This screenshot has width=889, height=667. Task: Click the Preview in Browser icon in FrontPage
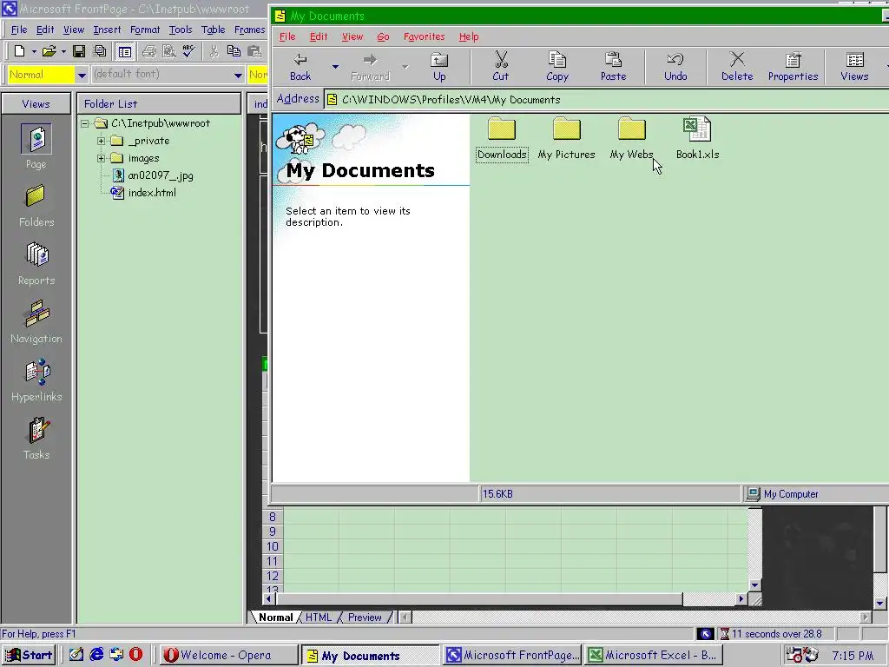(x=169, y=51)
